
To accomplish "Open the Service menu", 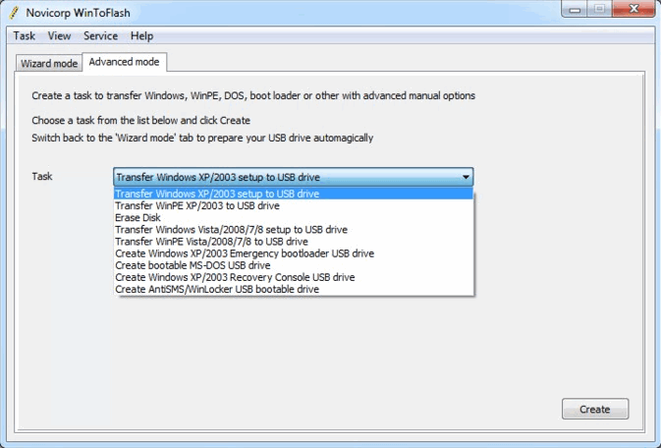I will (100, 36).
